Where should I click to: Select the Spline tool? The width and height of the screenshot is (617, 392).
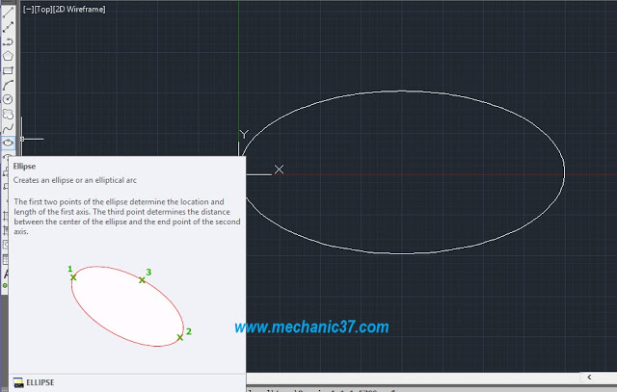coord(8,128)
